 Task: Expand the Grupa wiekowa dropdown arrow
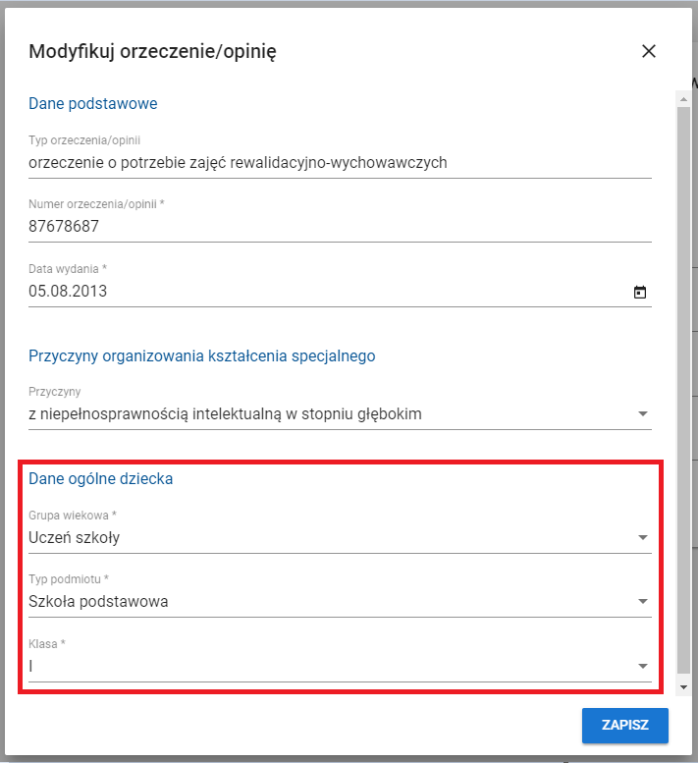coord(643,538)
